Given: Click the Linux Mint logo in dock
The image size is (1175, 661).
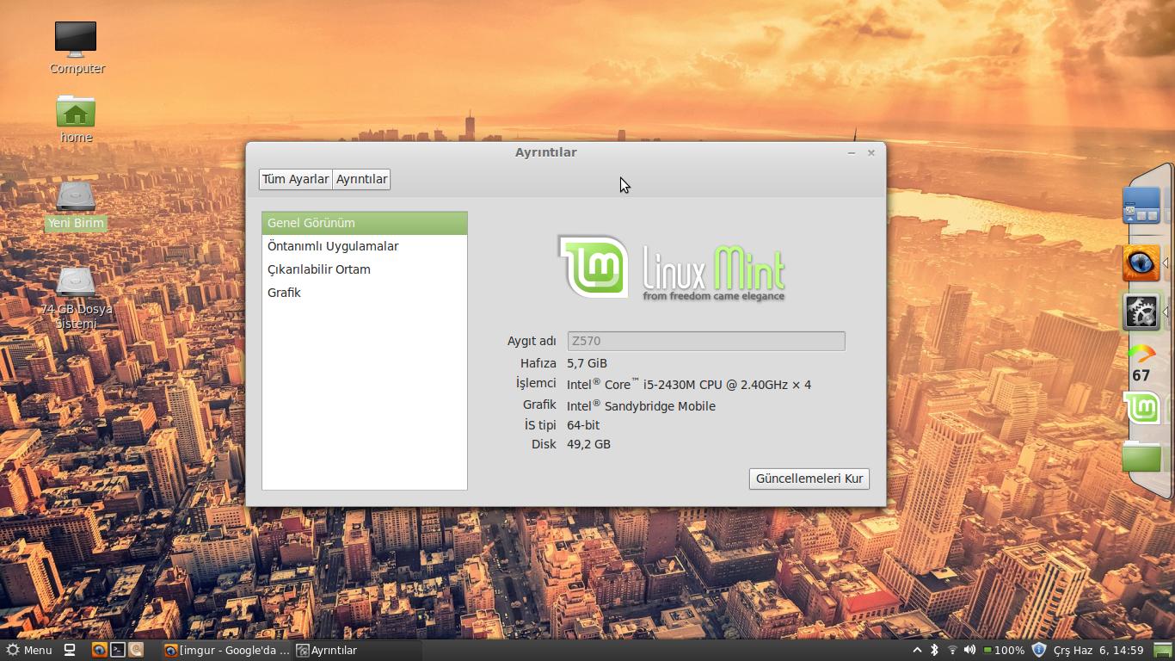Looking at the screenshot, I should pyautogui.click(x=1141, y=408).
